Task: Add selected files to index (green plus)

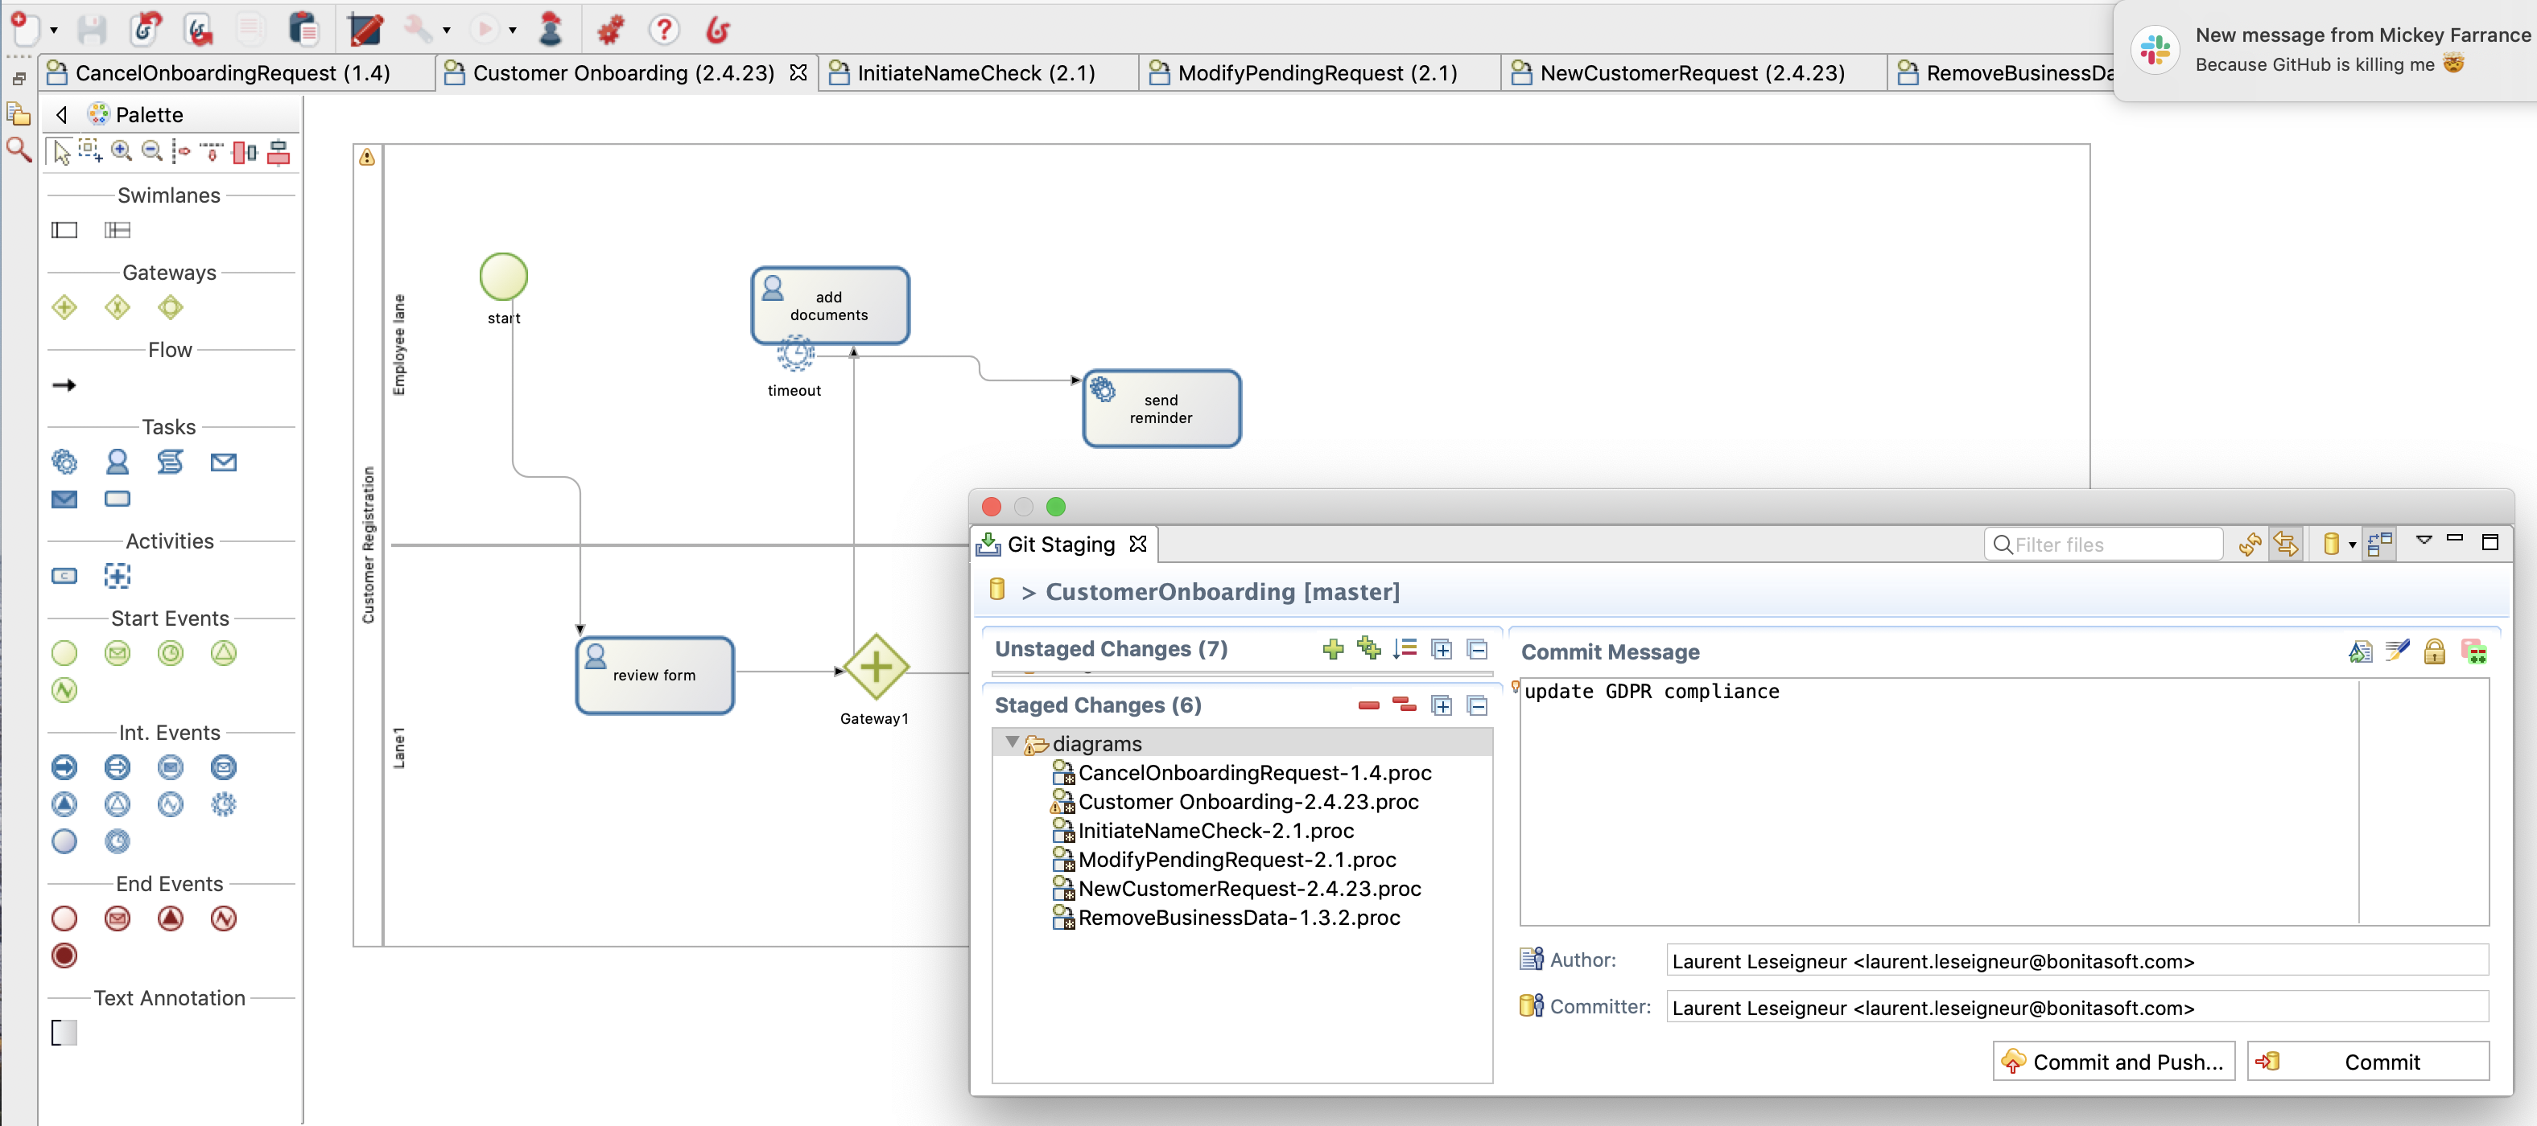Action: tap(1333, 648)
